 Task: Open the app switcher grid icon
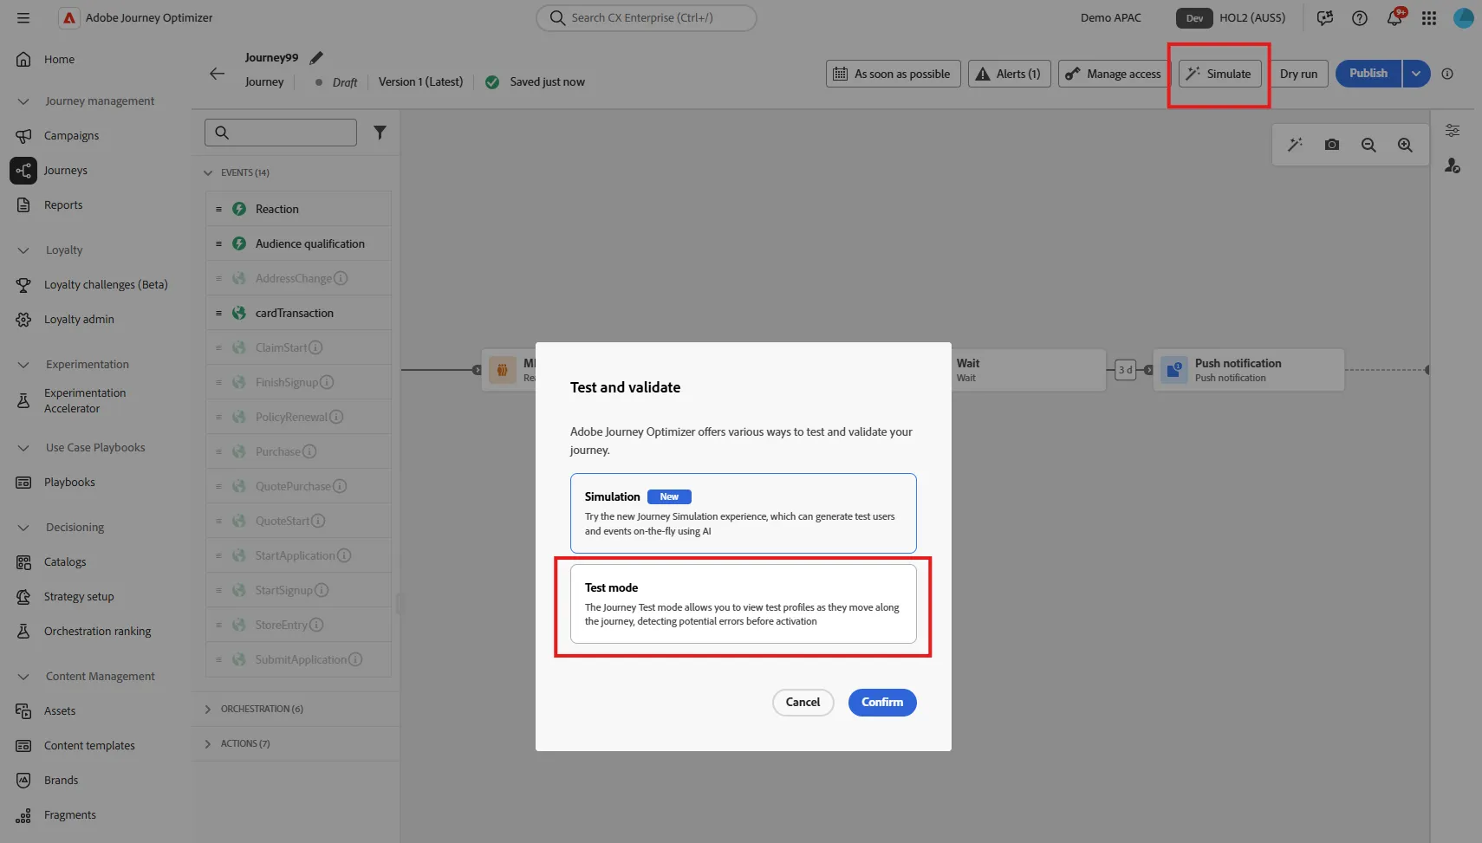click(1429, 17)
